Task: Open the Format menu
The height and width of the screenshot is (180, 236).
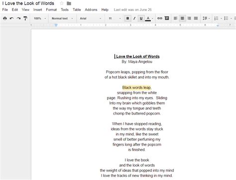Action: coord(51,9)
